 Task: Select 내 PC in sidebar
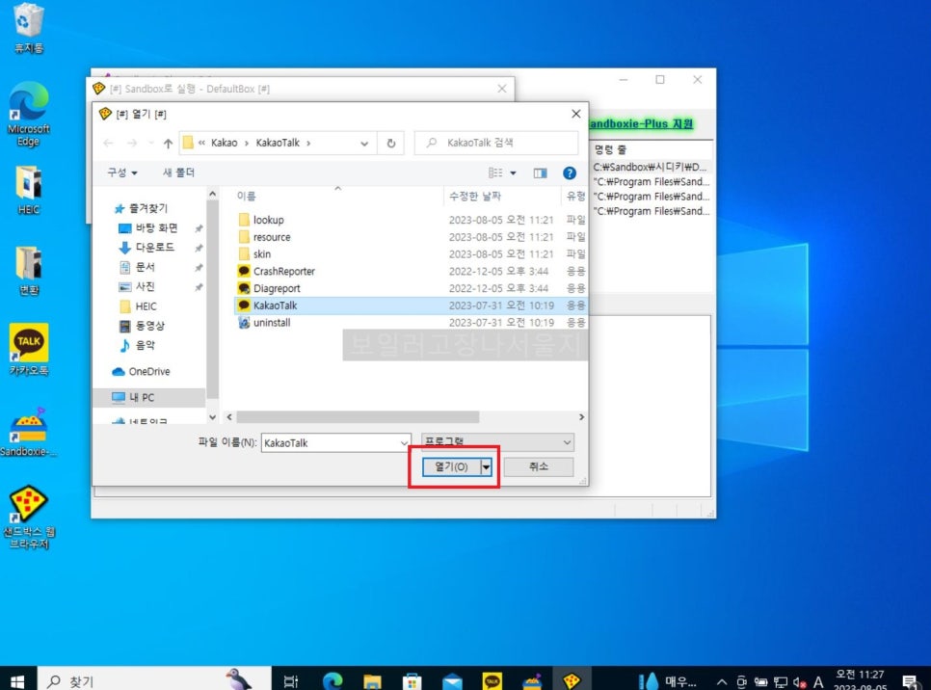point(148,397)
